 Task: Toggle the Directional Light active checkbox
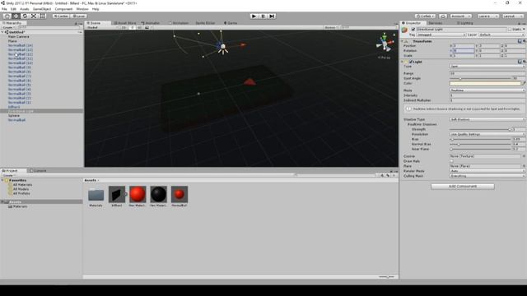(413, 30)
